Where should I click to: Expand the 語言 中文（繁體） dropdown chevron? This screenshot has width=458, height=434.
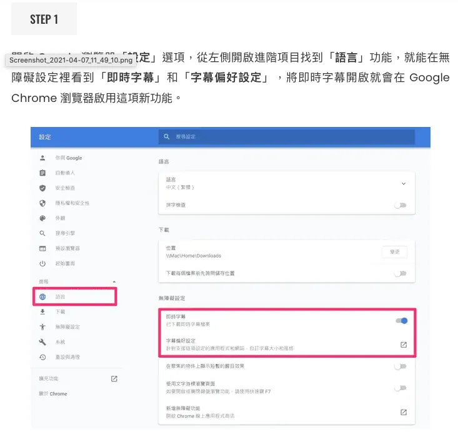pyautogui.click(x=404, y=183)
